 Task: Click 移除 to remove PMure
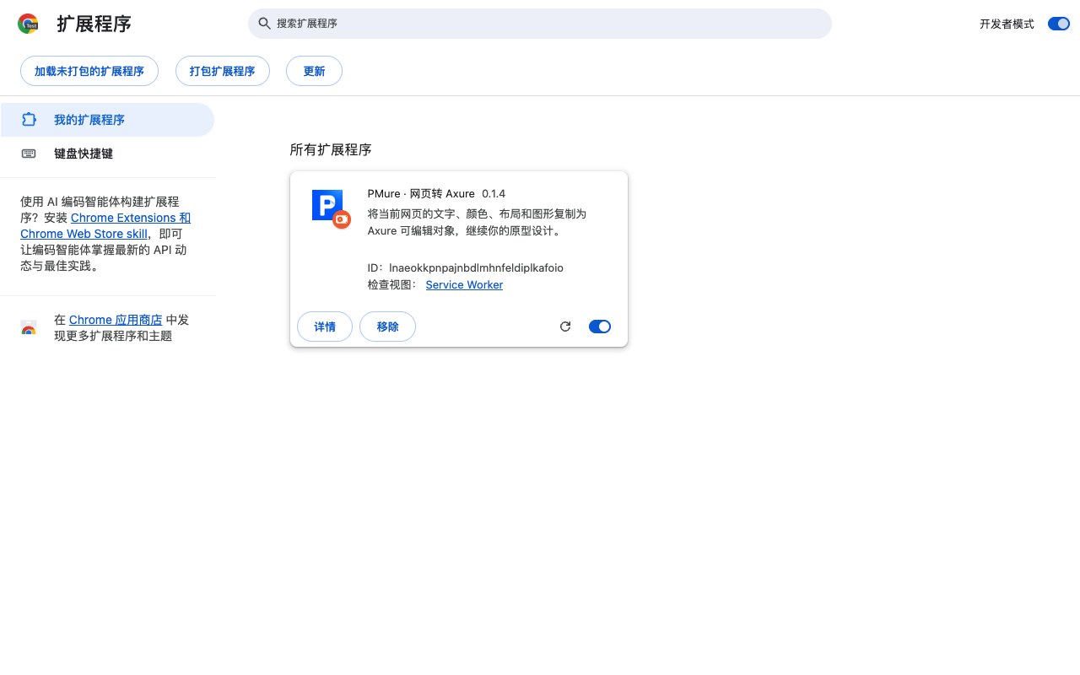pyautogui.click(x=388, y=327)
